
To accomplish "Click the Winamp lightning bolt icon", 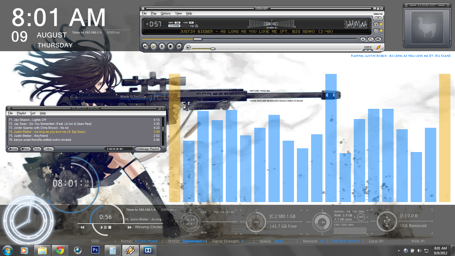I will tap(379, 48).
